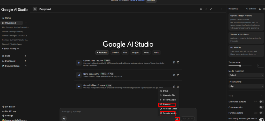This screenshot has width=265, height=121.
Task: Click the add media icon in prompt box
Action: tap(177, 119)
